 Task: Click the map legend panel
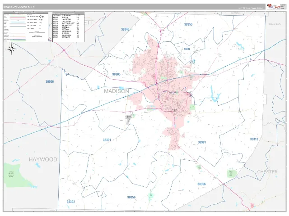pos(26,27)
